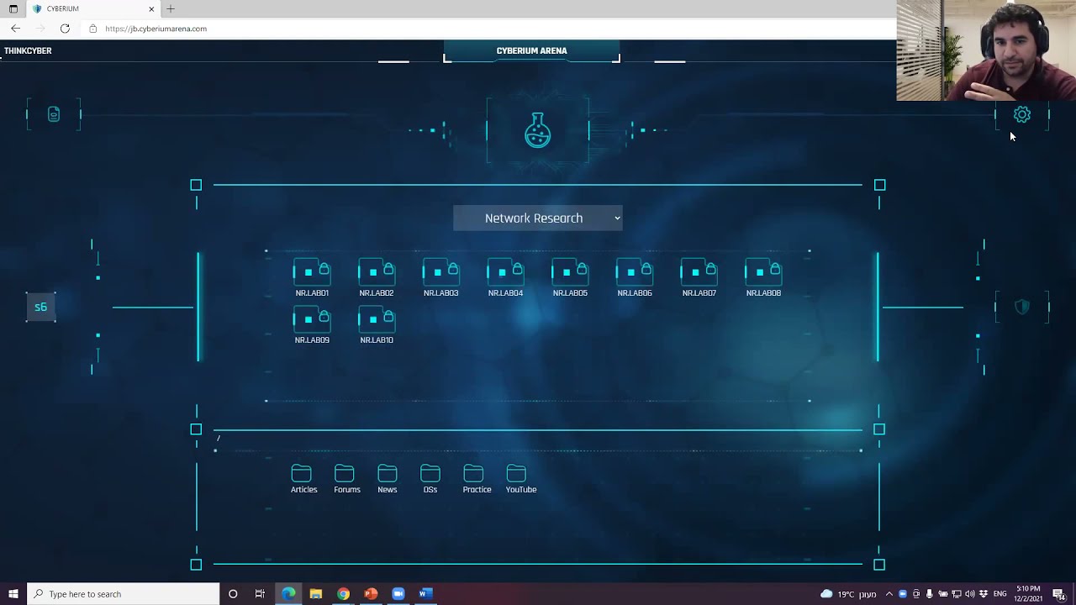Open the NR.LAB03 locked lab folder

coord(440,277)
